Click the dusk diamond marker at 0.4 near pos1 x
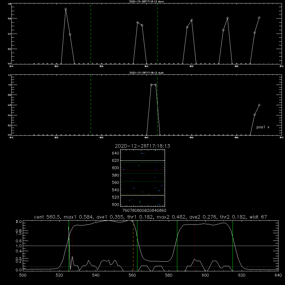The width and height of the screenshot is (285, 285). click(255, 115)
